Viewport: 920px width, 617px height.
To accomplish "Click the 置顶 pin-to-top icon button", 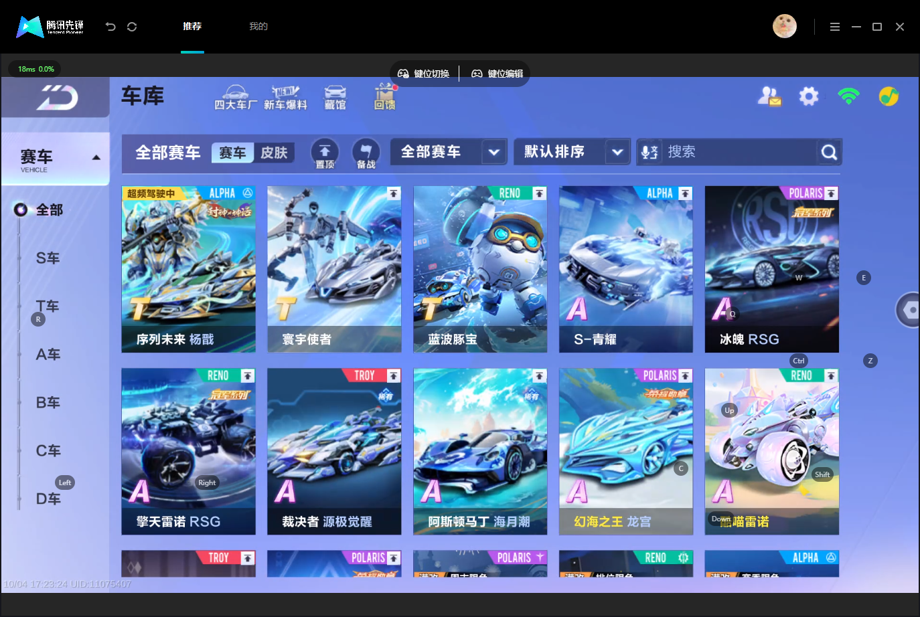I will point(325,153).
